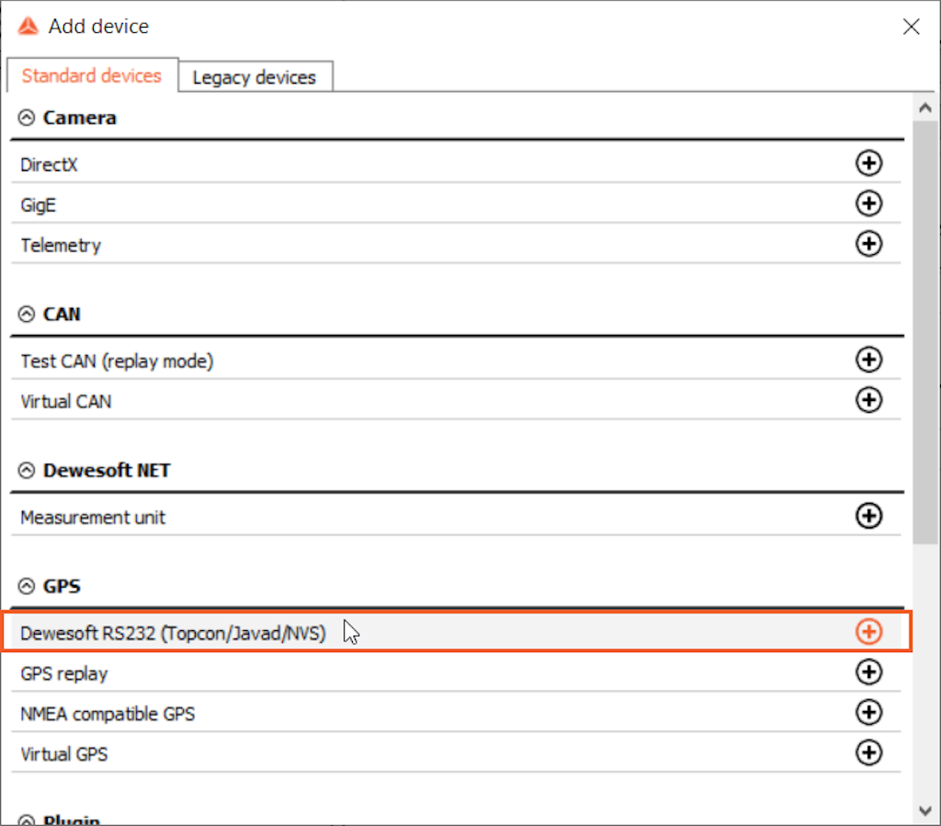Add the Telemetry camera device
This screenshot has width=941, height=826.
[868, 244]
